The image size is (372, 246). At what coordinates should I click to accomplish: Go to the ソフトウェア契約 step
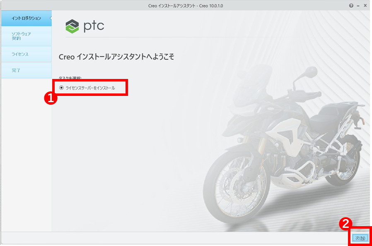pyautogui.click(x=26, y=36)
